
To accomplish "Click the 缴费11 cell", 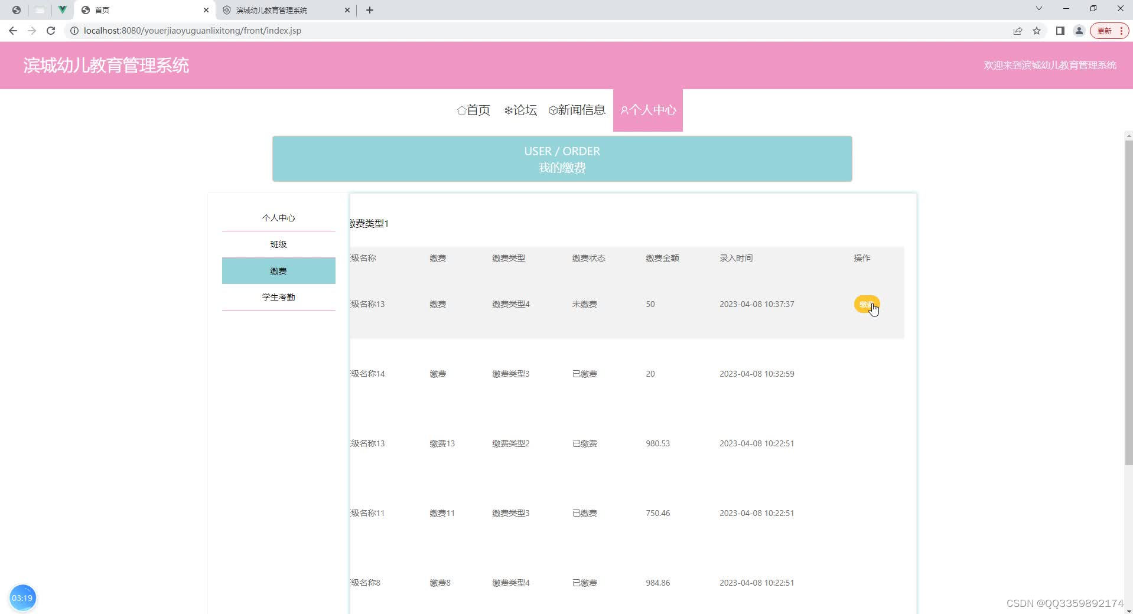I will click(442, 513).
